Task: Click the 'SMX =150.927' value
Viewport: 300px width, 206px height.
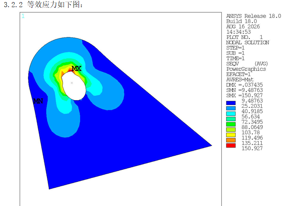Action: tap(245, 95)
